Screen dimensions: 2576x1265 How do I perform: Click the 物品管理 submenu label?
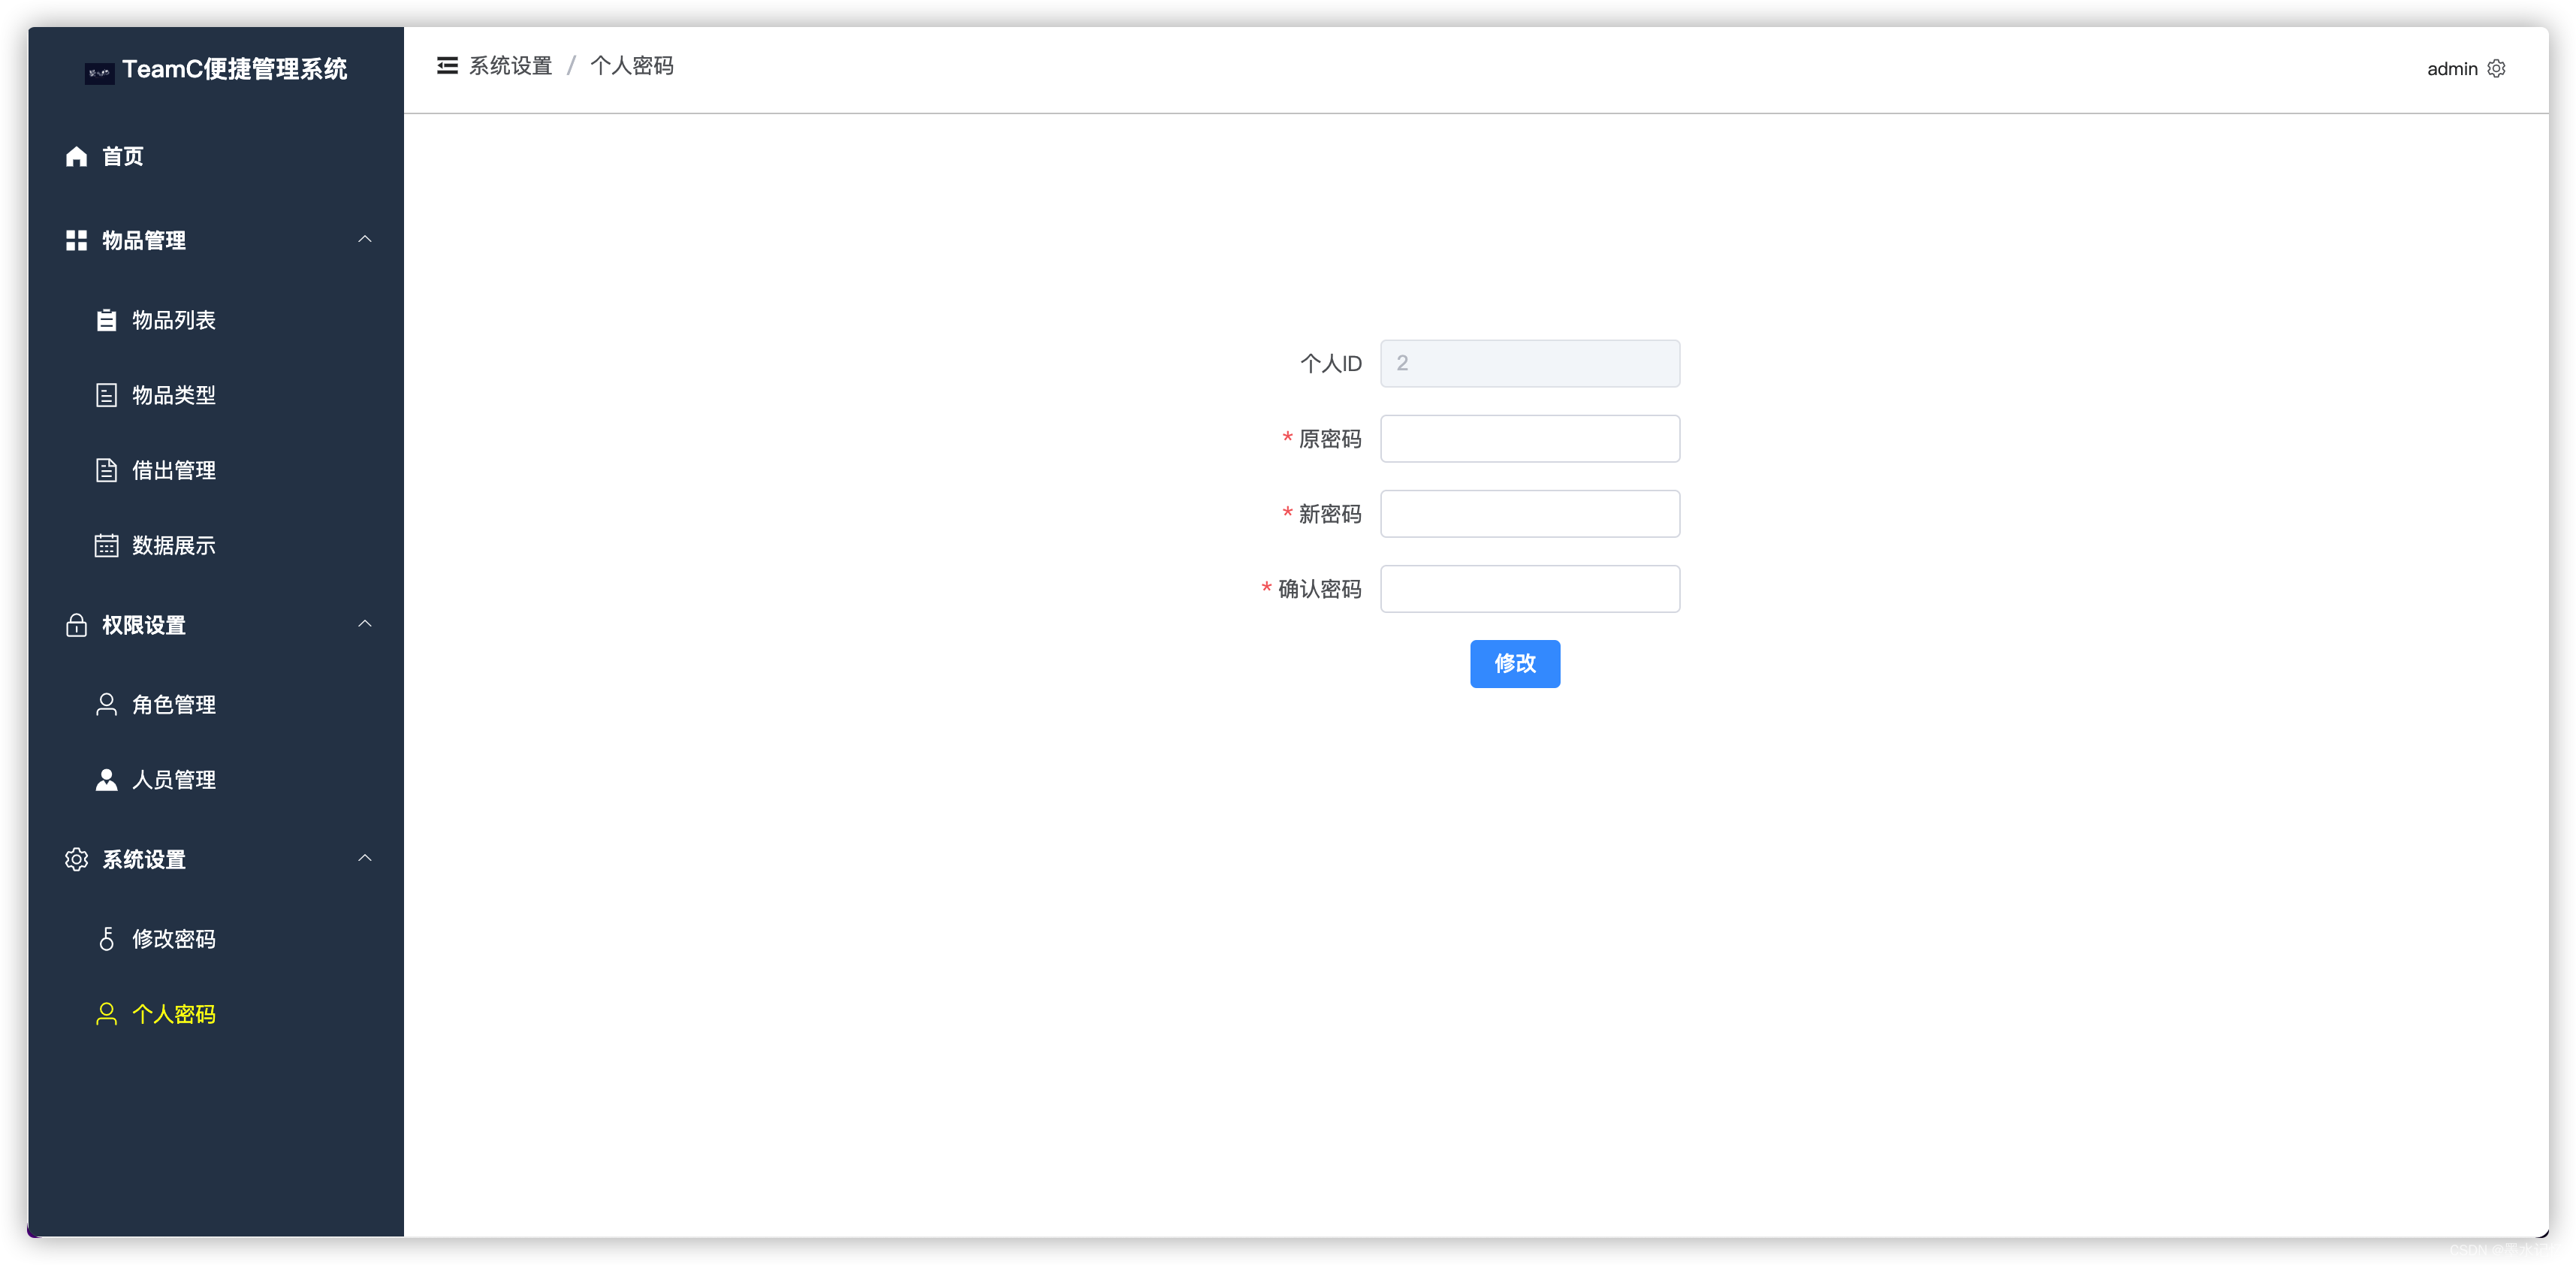click(x=144, y=241)
